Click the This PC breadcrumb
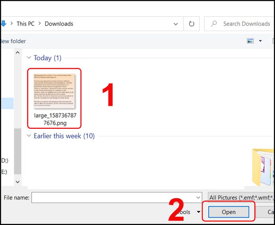The image size is (275, 225). tap(26, 24)
